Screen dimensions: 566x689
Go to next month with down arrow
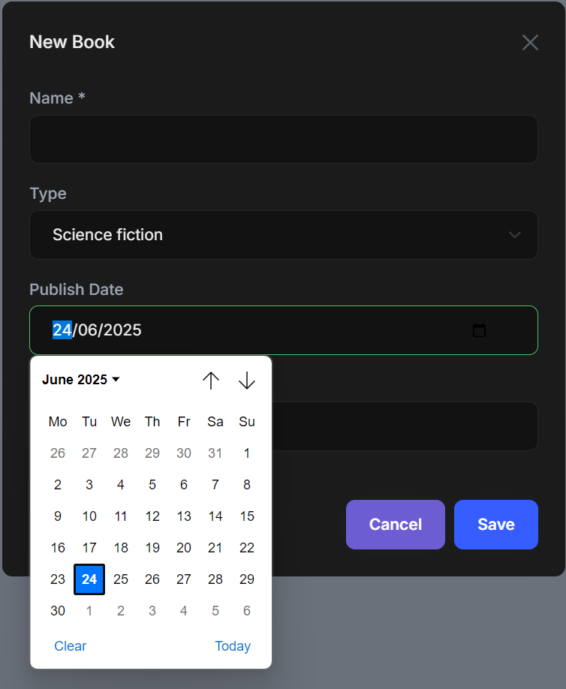tap(247, 381)
